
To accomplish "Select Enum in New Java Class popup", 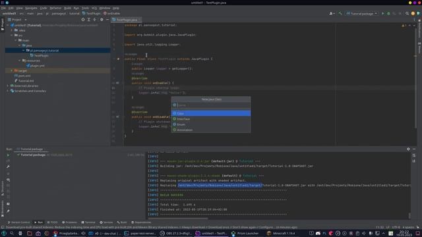I will 211,124.
